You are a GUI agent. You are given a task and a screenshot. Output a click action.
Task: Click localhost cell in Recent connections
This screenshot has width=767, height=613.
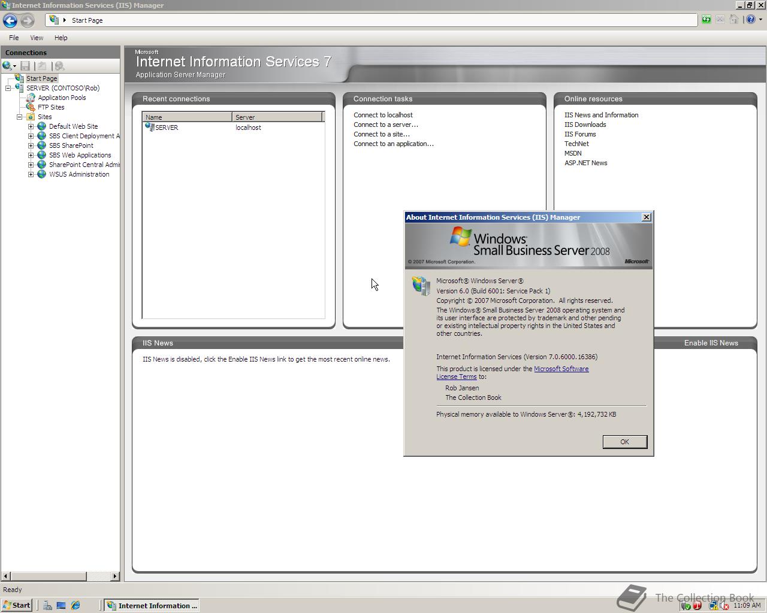point(248,128)
